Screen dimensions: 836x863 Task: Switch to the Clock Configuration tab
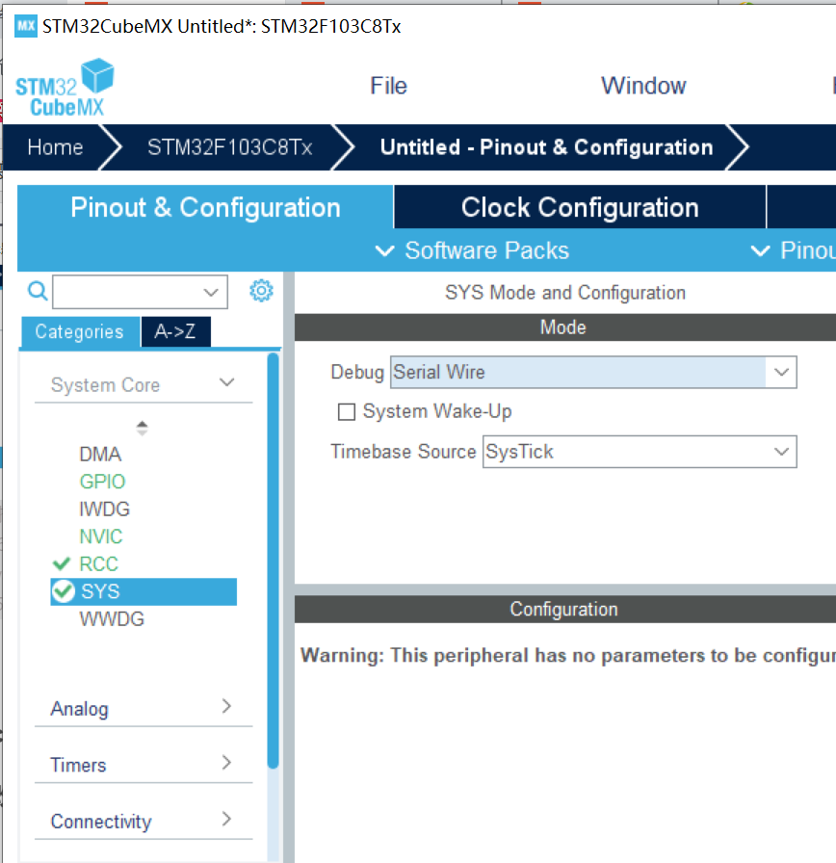pyautogui.click(x=580, y=207)
